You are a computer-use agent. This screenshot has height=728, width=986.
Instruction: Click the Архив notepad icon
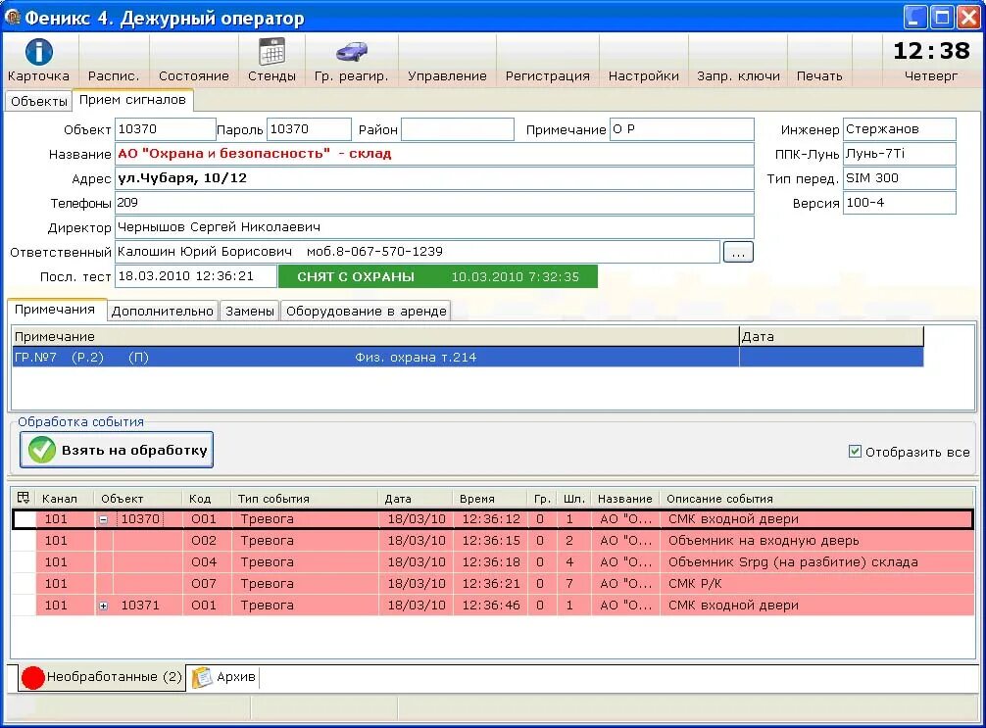pos(203,677)
